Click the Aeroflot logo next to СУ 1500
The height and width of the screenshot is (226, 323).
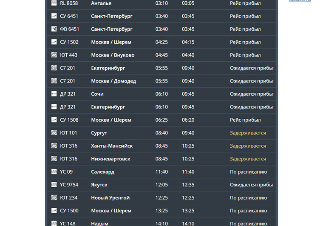click(x=54, y=211)
